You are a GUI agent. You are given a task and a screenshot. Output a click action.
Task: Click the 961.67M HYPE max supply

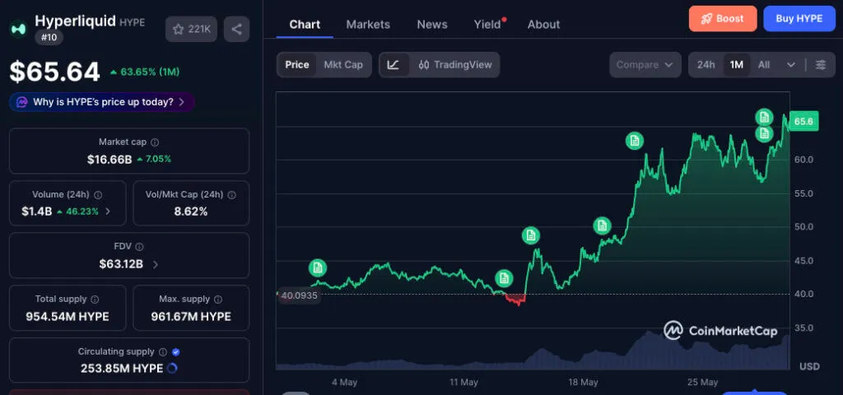tap(191, 317)
